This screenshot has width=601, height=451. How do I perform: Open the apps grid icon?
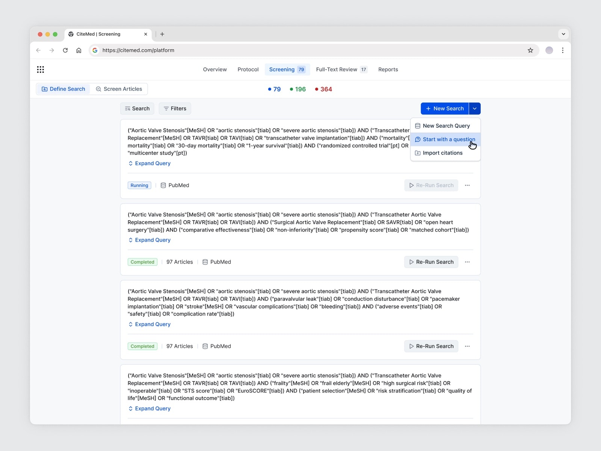point(41,70)
